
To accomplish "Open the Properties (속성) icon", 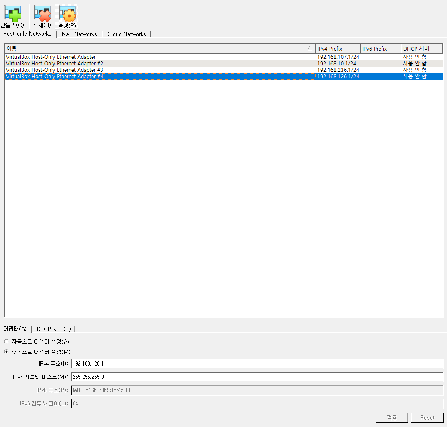I will pyautogui.click(x=67, y=16).
